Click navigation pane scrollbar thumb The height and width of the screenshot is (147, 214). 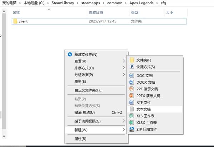[x=4, y=71]
